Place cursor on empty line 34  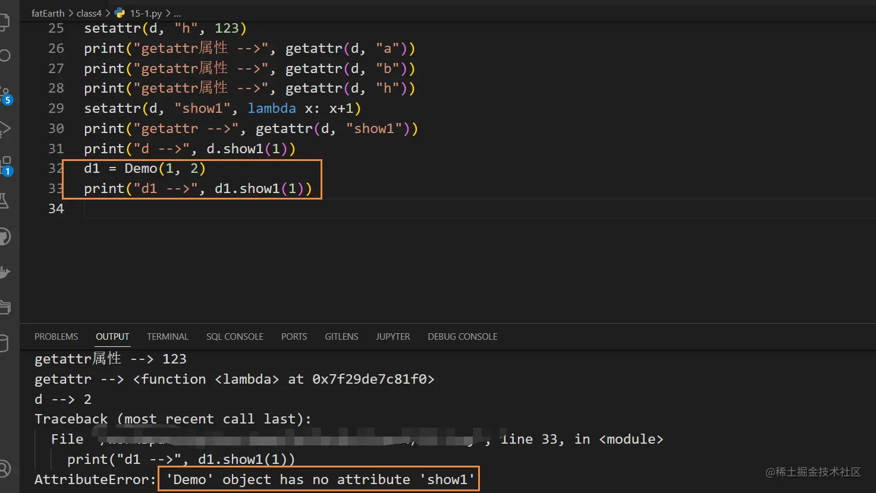point(479,208)
